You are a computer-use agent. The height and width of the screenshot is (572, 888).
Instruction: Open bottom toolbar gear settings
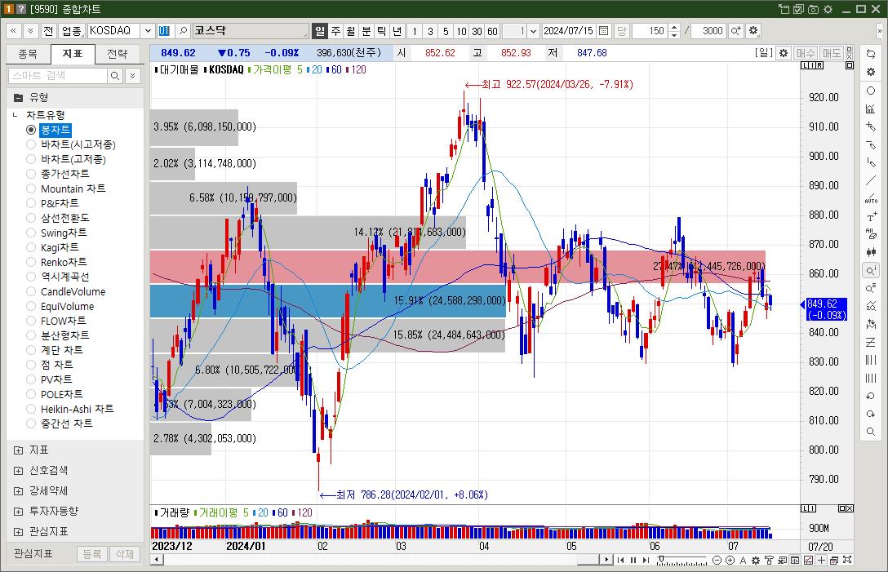point(756,560)
